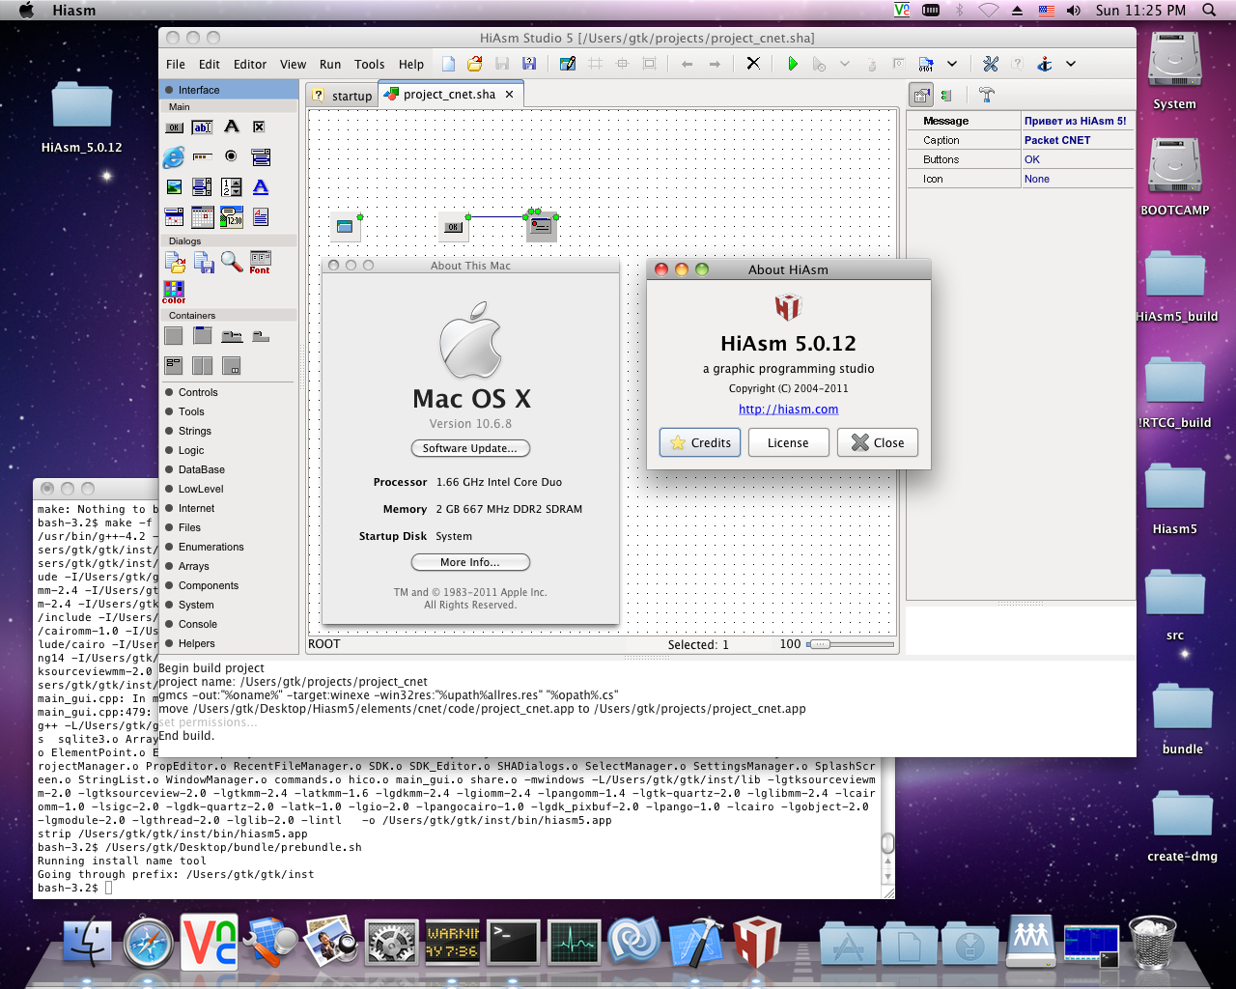Expand the DataBase palette category
This screenshot has width=1236, height=989.
[x=201, y=469]
